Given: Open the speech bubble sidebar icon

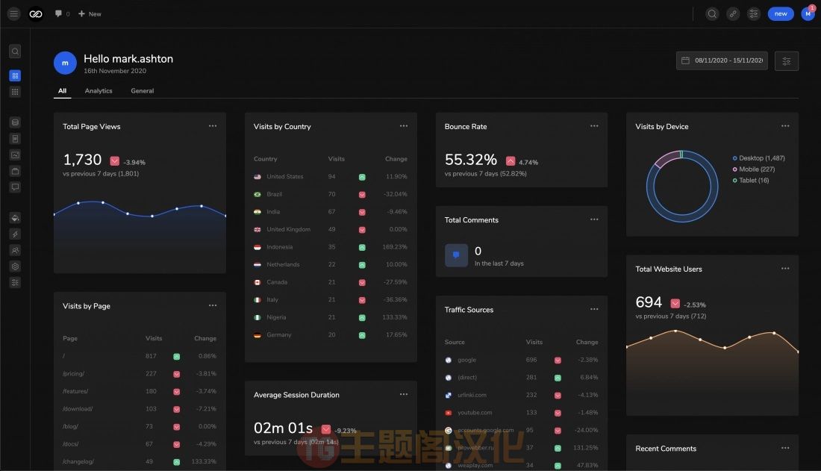Looking at the screenshot, I should click(x=15, y=187).
